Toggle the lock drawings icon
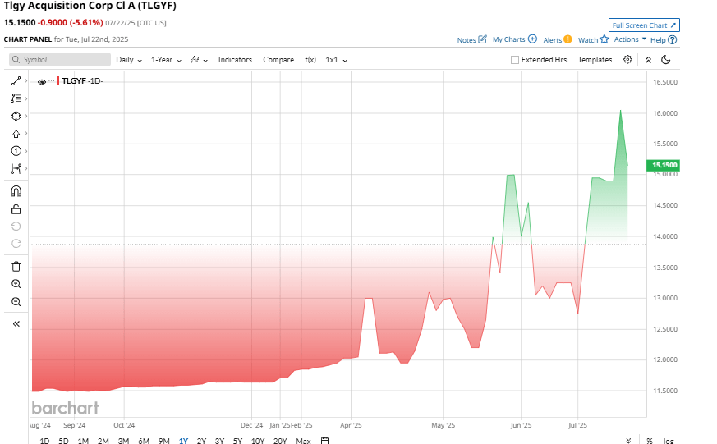Screen dimensions: 717x444 click(16, 209)
